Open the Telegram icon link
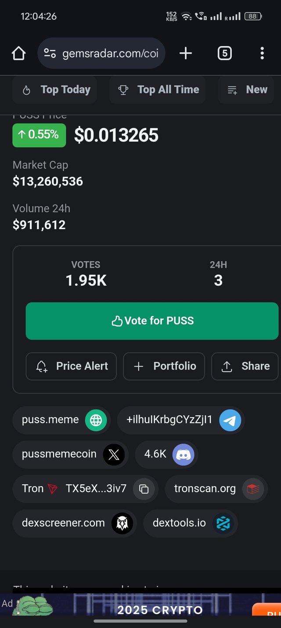This screenshot has width=281, height=628. point(230,420)
